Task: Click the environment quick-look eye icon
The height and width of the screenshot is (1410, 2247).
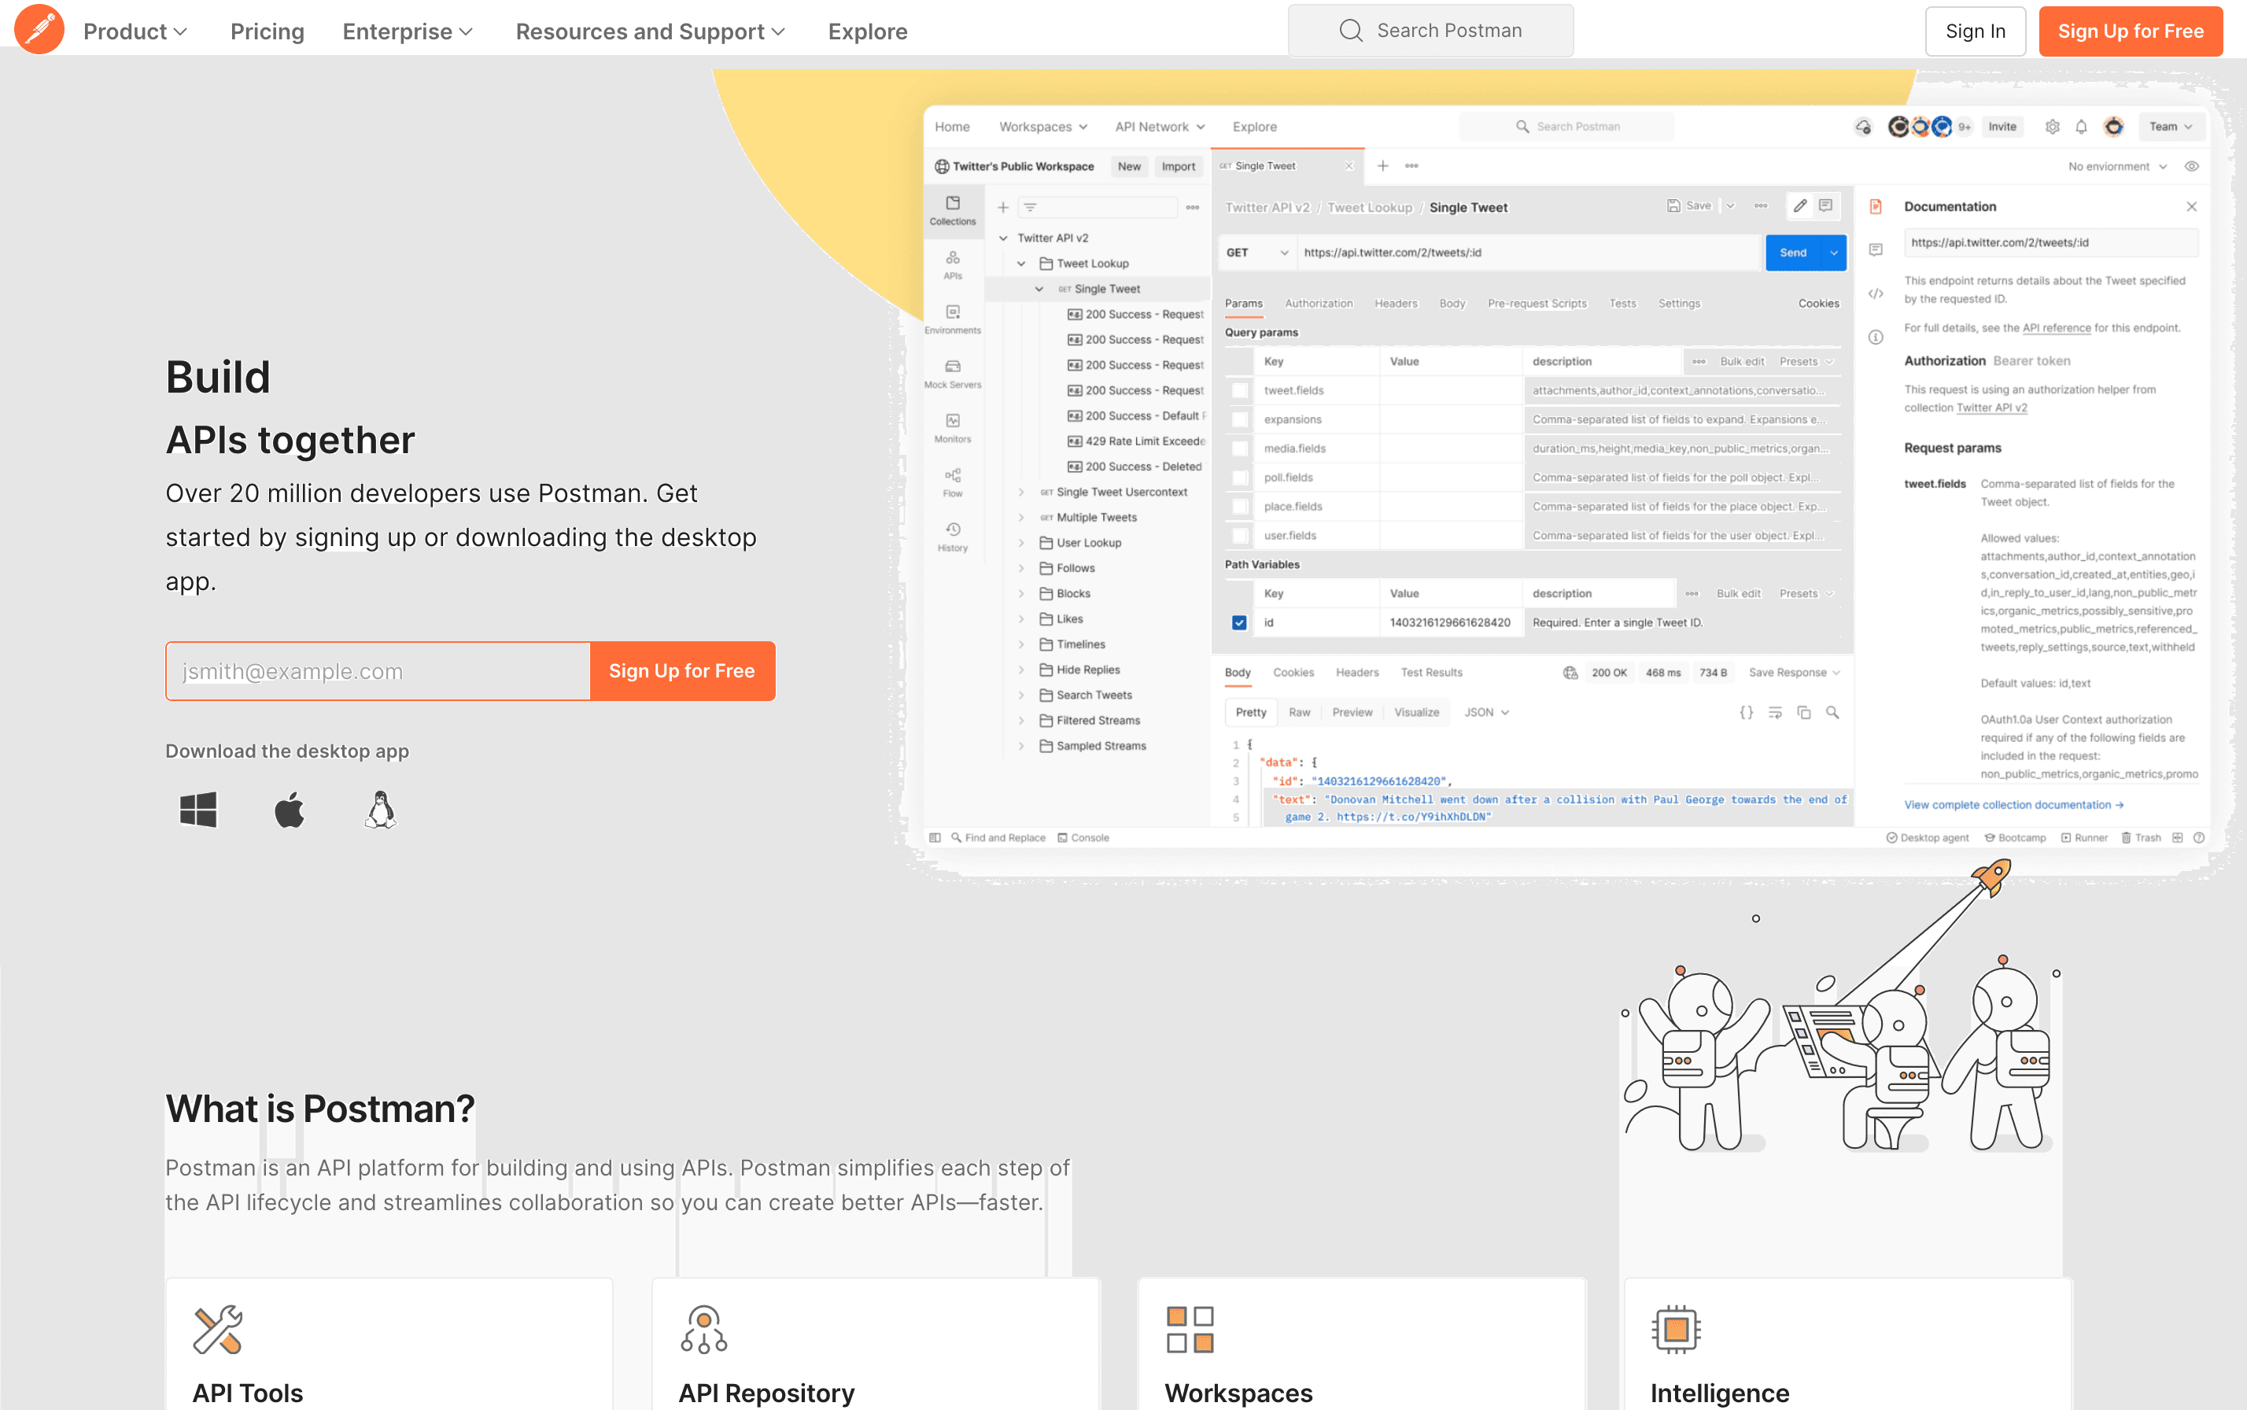Action: pos(2191,166)
